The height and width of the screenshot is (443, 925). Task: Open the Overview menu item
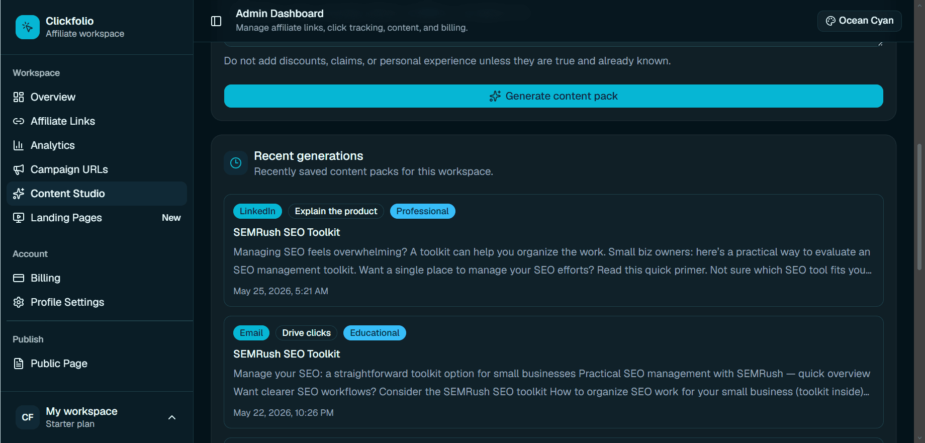click(97, 97)
